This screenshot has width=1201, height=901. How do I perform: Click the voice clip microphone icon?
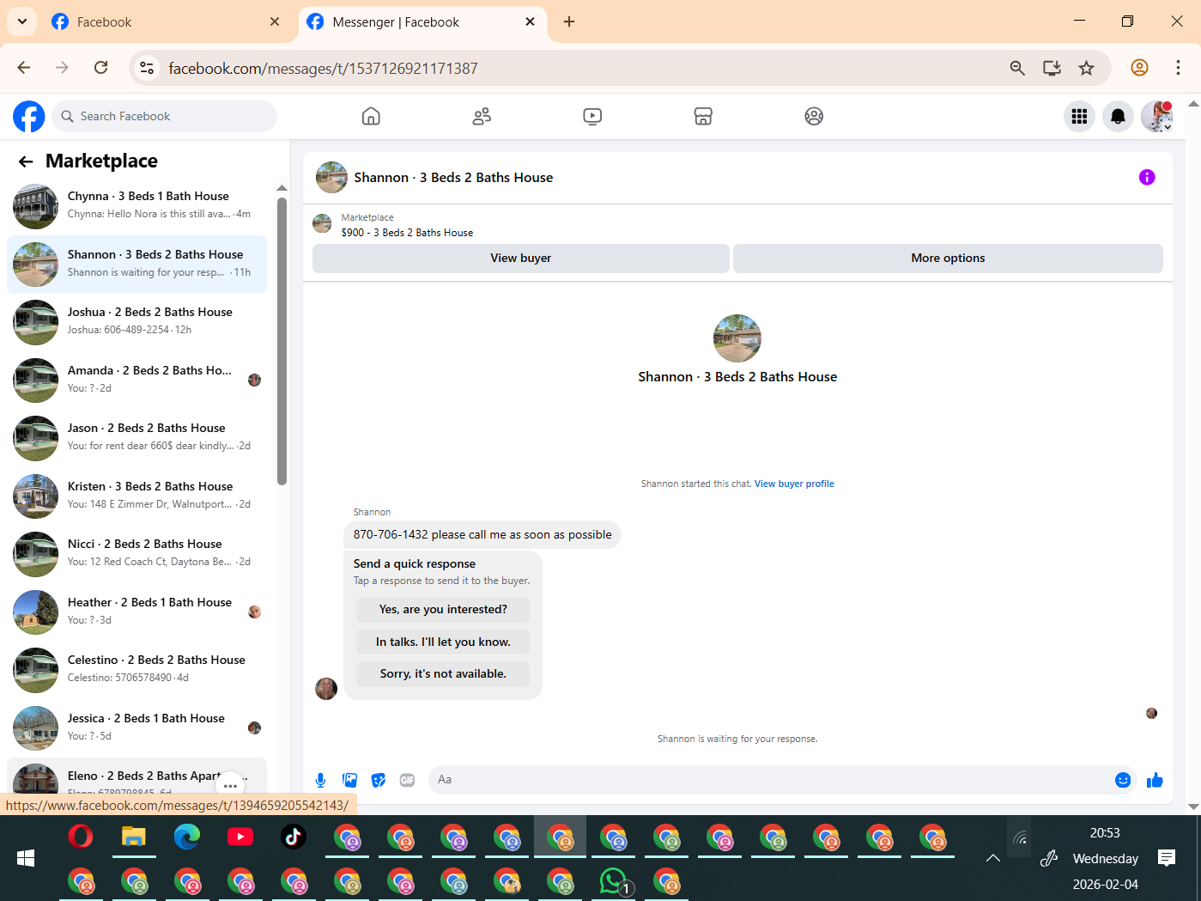coord(320,780)
